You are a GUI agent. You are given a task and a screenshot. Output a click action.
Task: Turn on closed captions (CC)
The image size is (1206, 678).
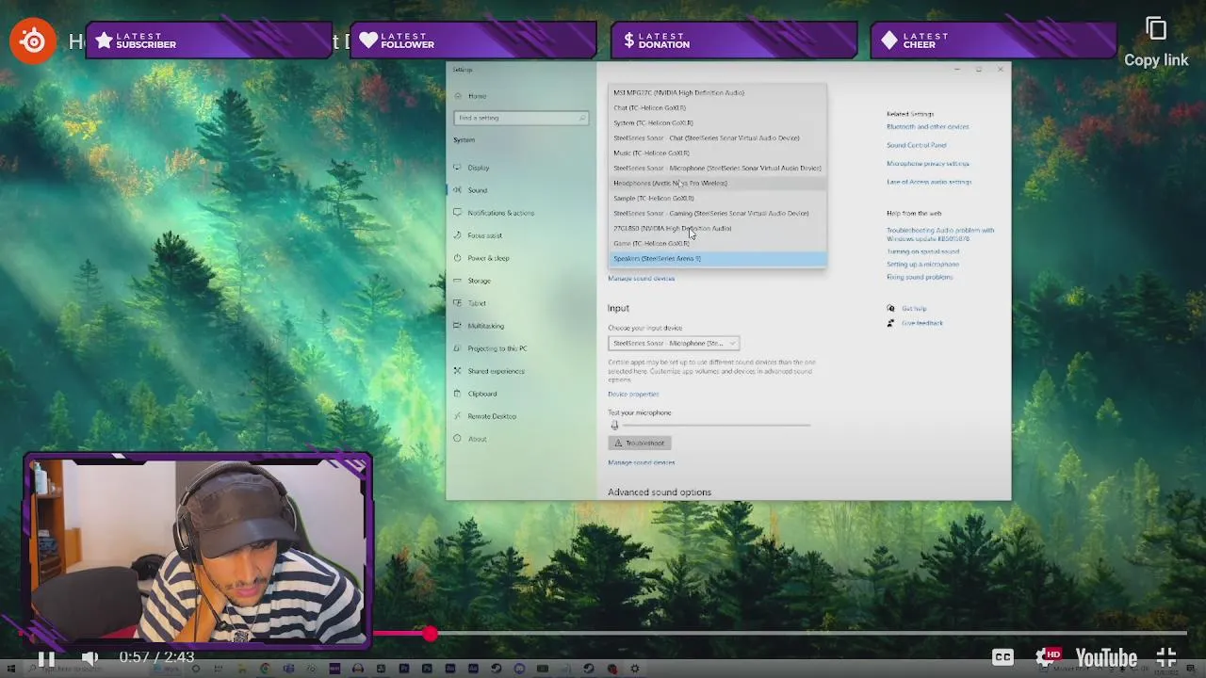(x=1002, y=657)
